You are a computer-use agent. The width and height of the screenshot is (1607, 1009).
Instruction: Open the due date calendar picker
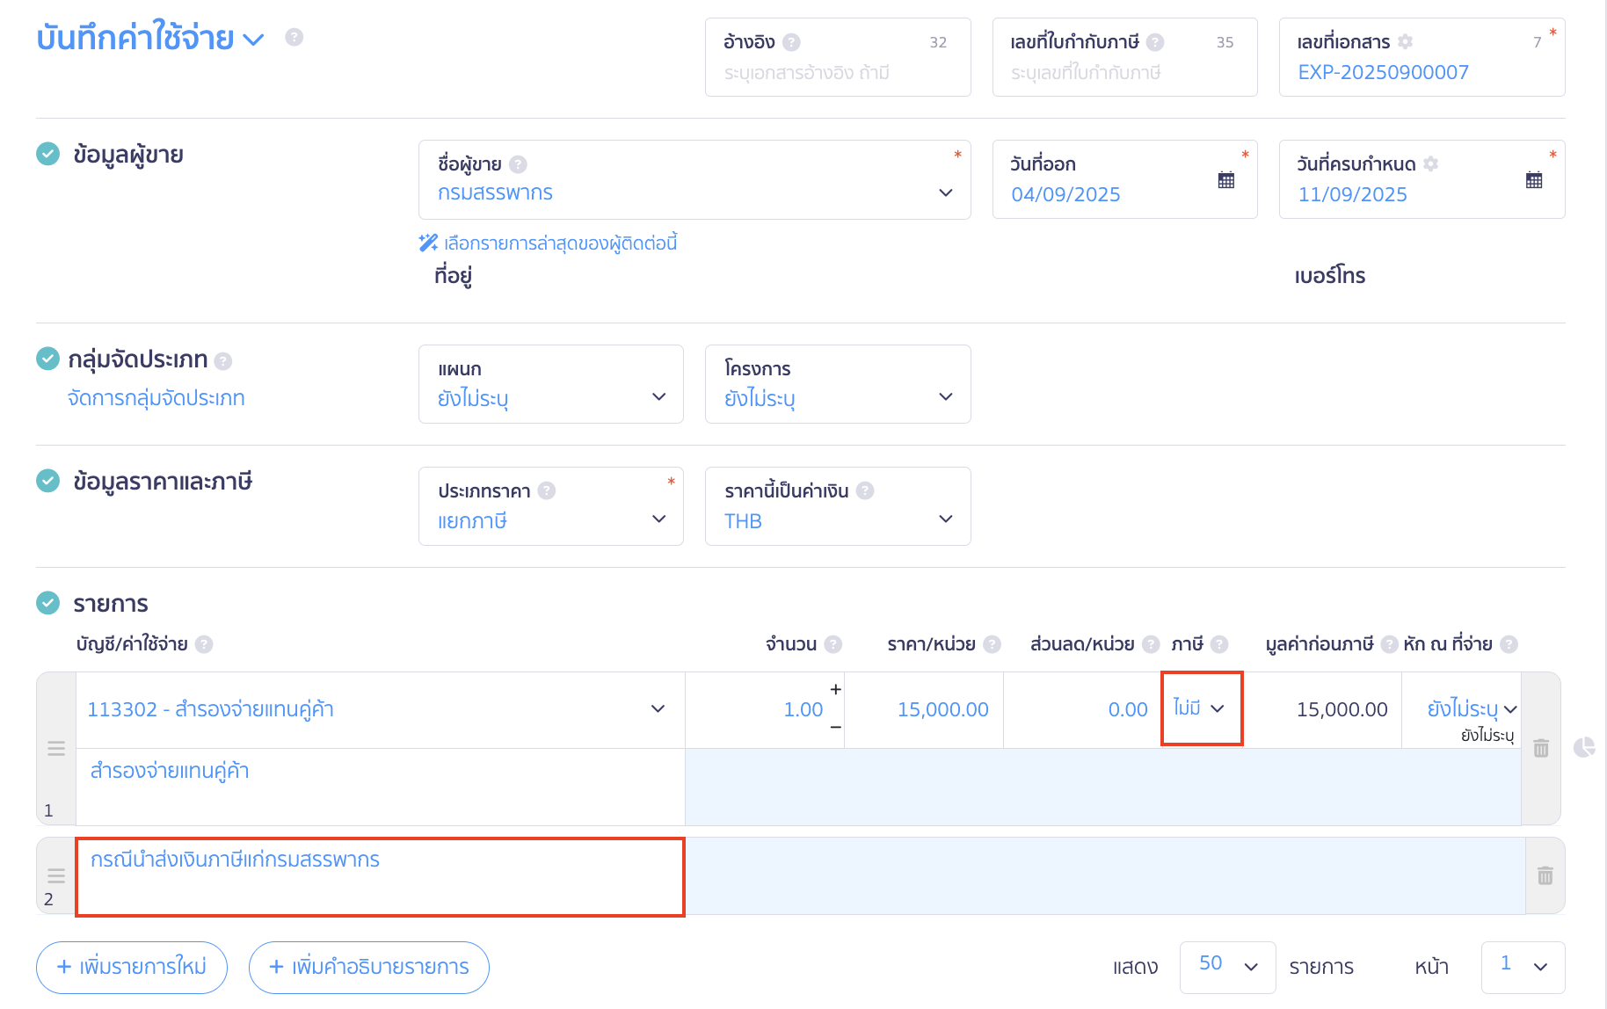(x=1533, y=180)
